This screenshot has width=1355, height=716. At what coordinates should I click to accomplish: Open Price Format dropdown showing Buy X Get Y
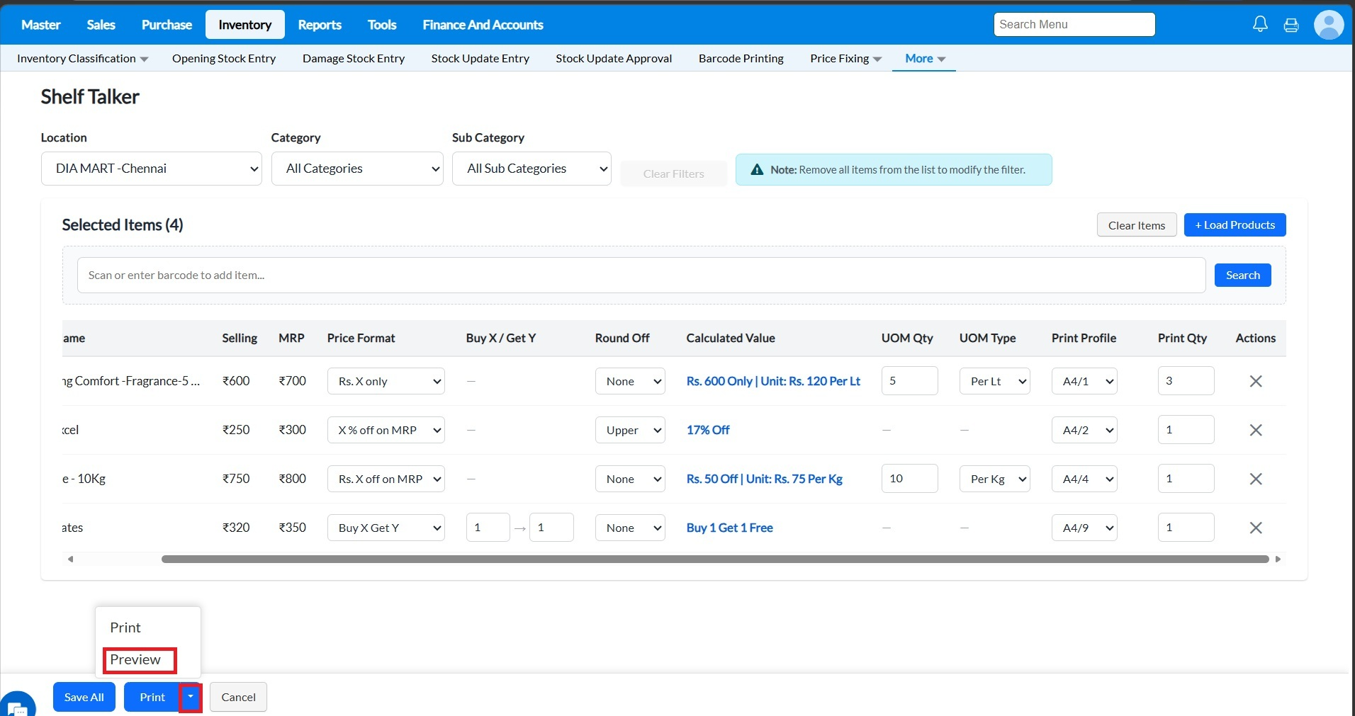pyautogui.click(x=386, y=528)
